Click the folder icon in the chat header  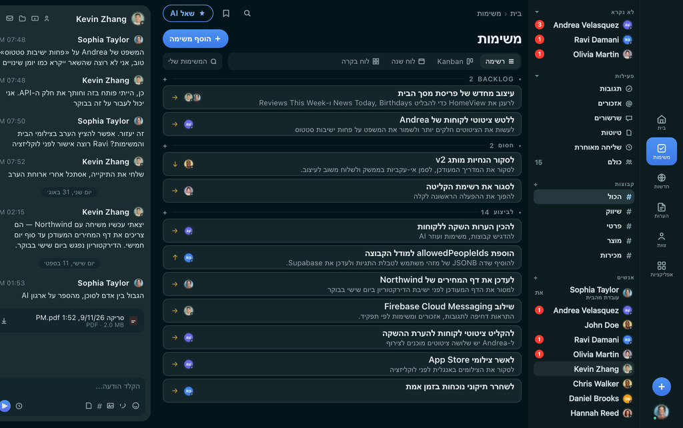click(x=22, y=18)
